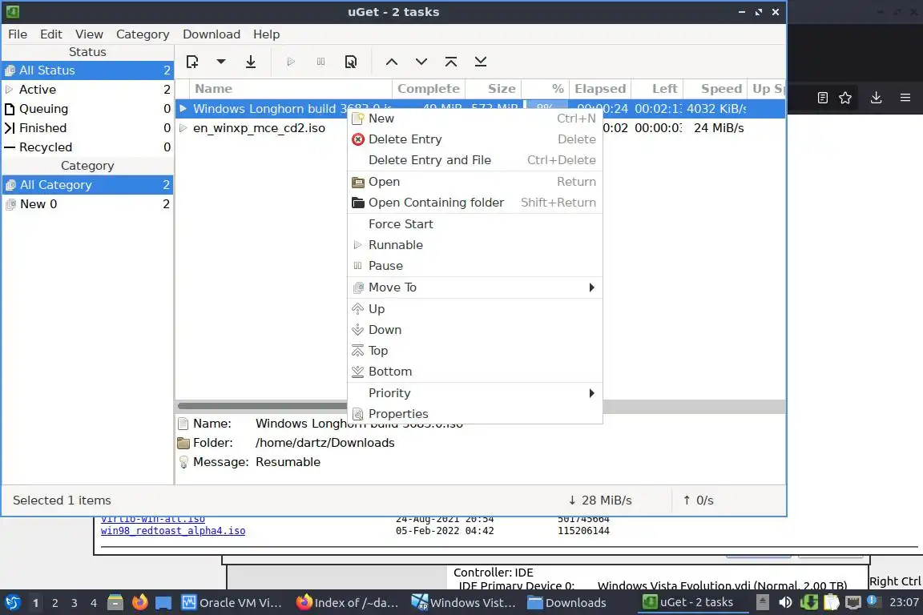Select the Active status filter
The image size is (923, 615).
[x=87, y=90]
